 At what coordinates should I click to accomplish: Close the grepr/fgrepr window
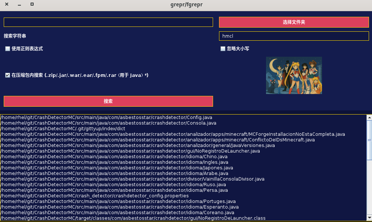point(7,4)
